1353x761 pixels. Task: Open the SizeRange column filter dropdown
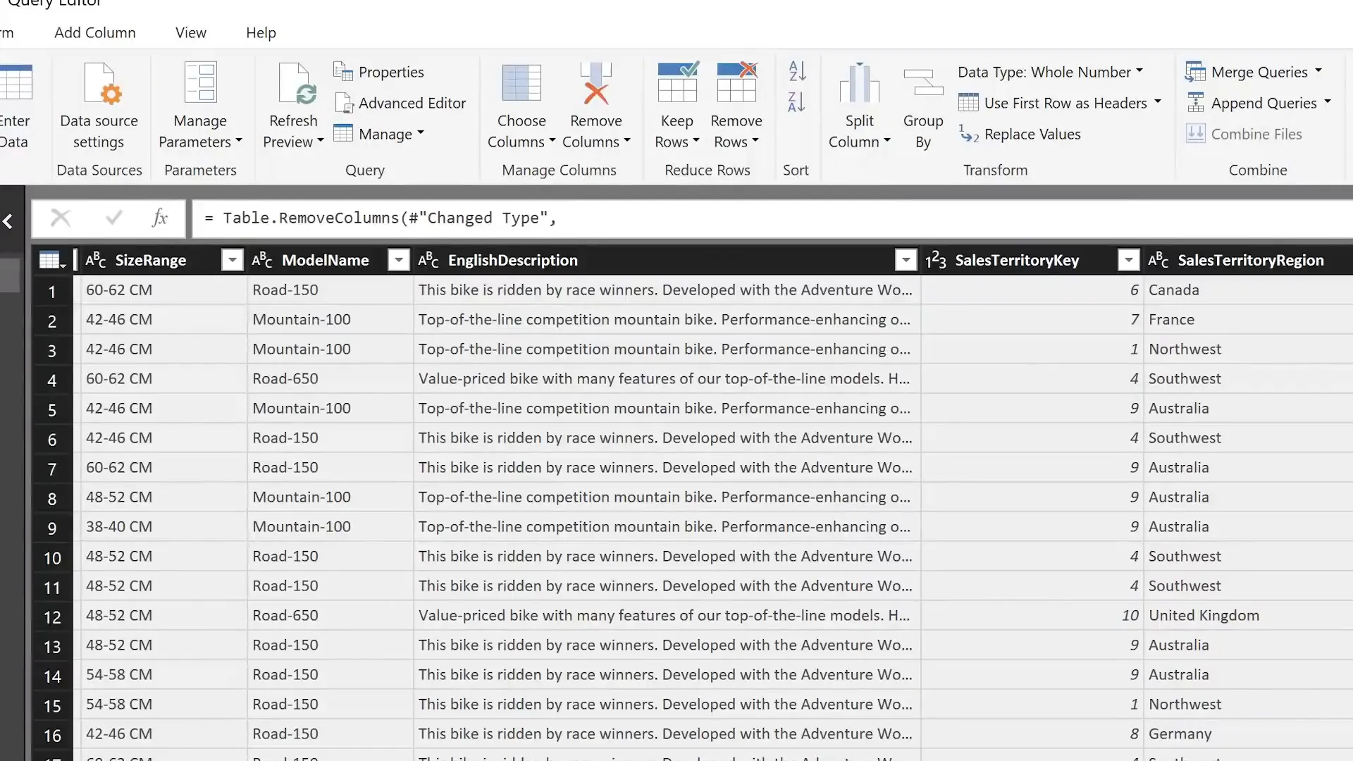(232, 260)
